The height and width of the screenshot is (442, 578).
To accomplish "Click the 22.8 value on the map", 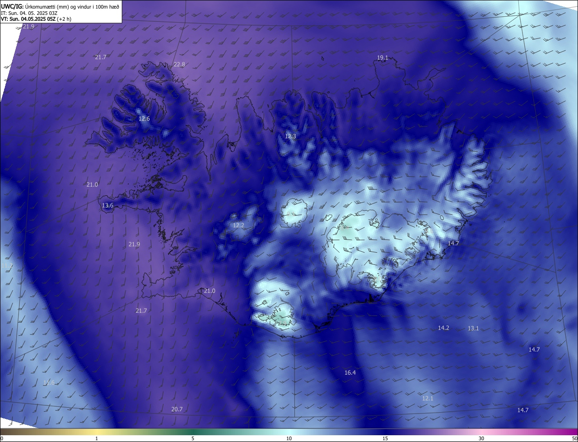I will tap(179, 65).
